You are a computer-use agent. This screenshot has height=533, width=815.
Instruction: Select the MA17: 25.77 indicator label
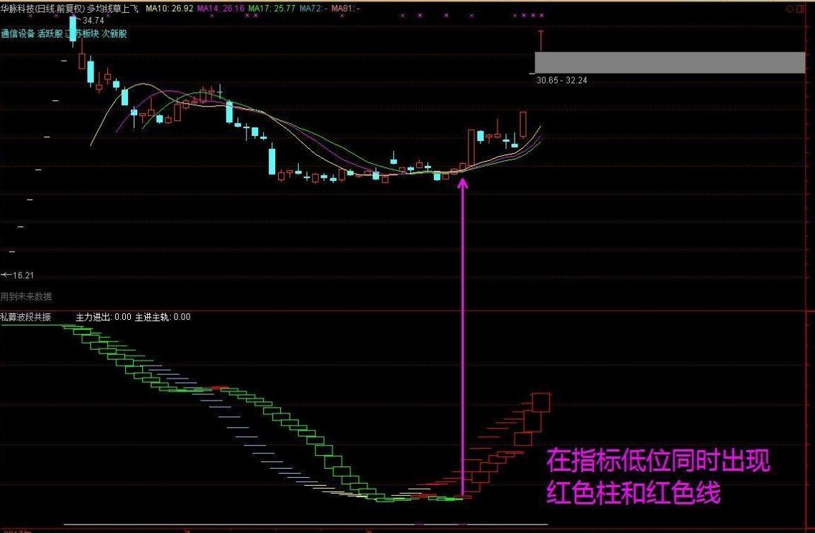[x=272, y=9]
